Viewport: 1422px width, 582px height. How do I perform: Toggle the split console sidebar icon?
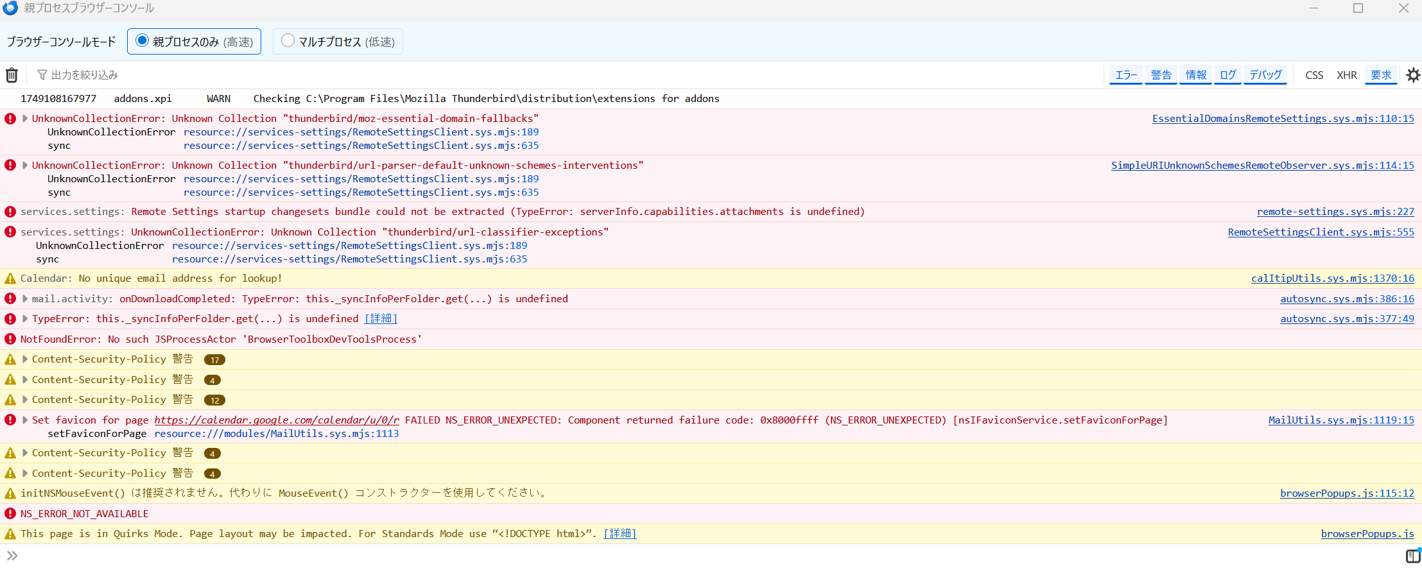(x=1412, y=556)
